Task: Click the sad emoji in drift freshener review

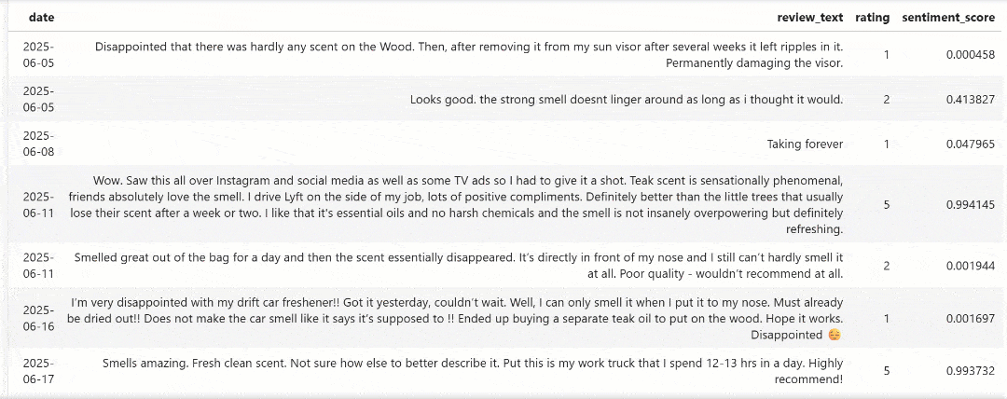Action: [835, 335]
